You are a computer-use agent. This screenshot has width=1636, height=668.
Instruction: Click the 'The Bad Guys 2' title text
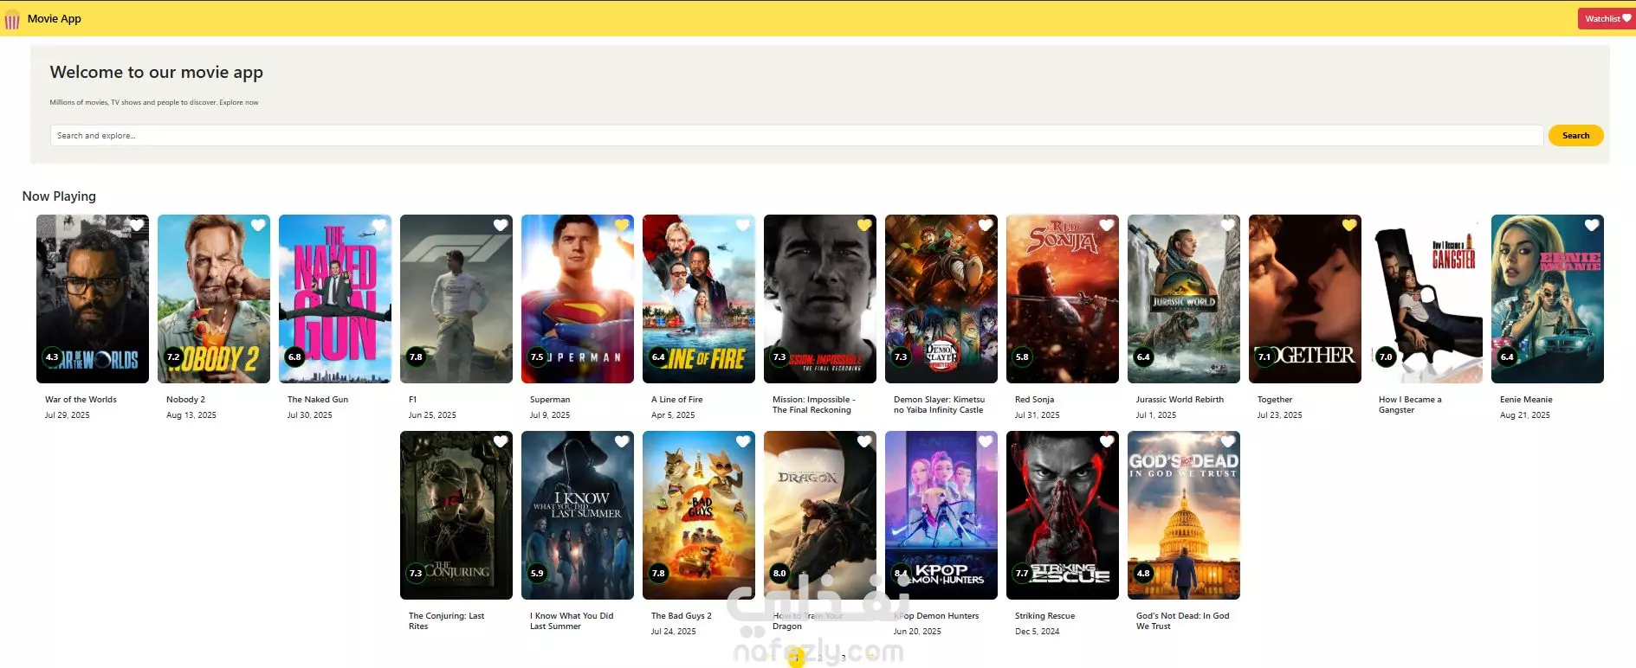click(681, 616)
